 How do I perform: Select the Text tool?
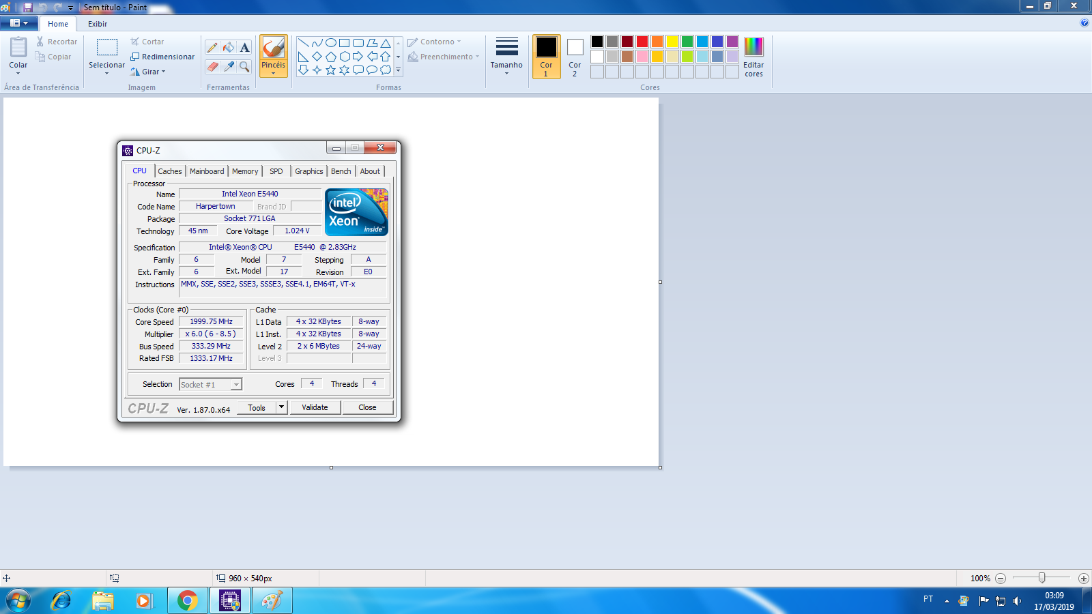tap(244, 47)
